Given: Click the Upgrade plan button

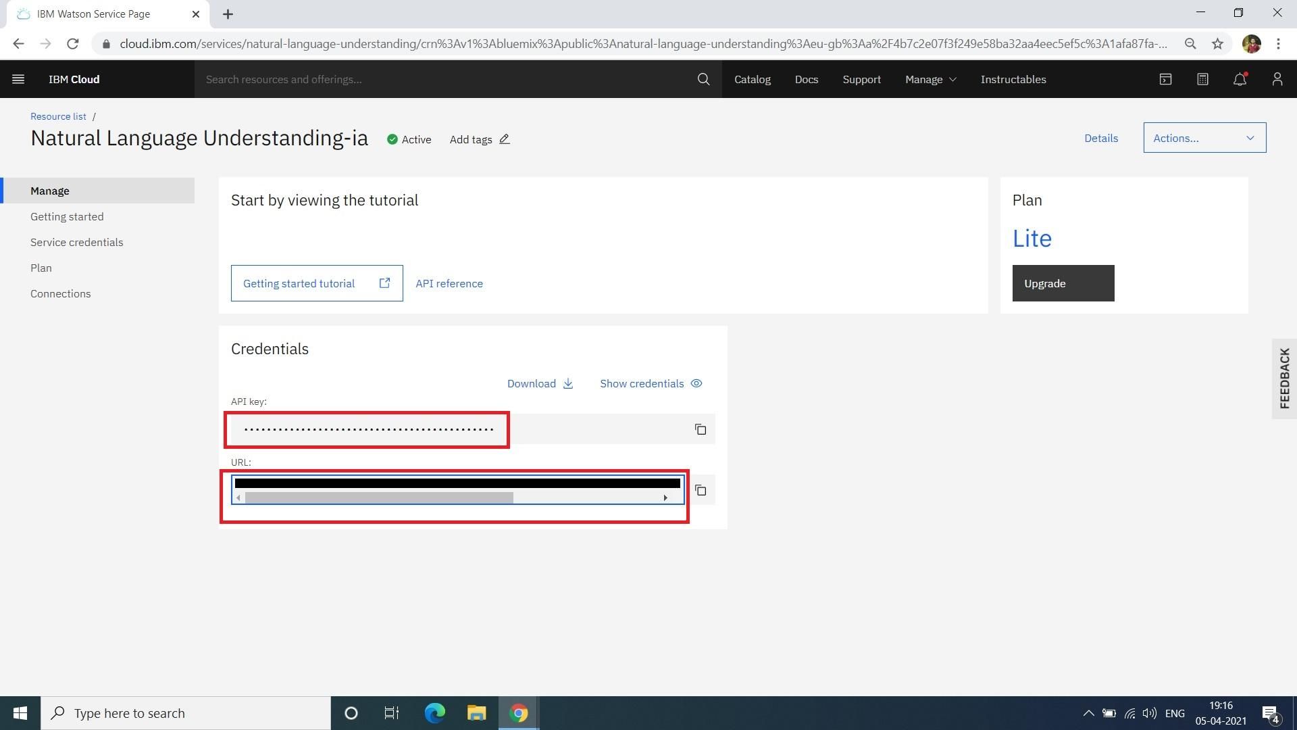Looking at the screenshot, I should tap(1063, 283).
